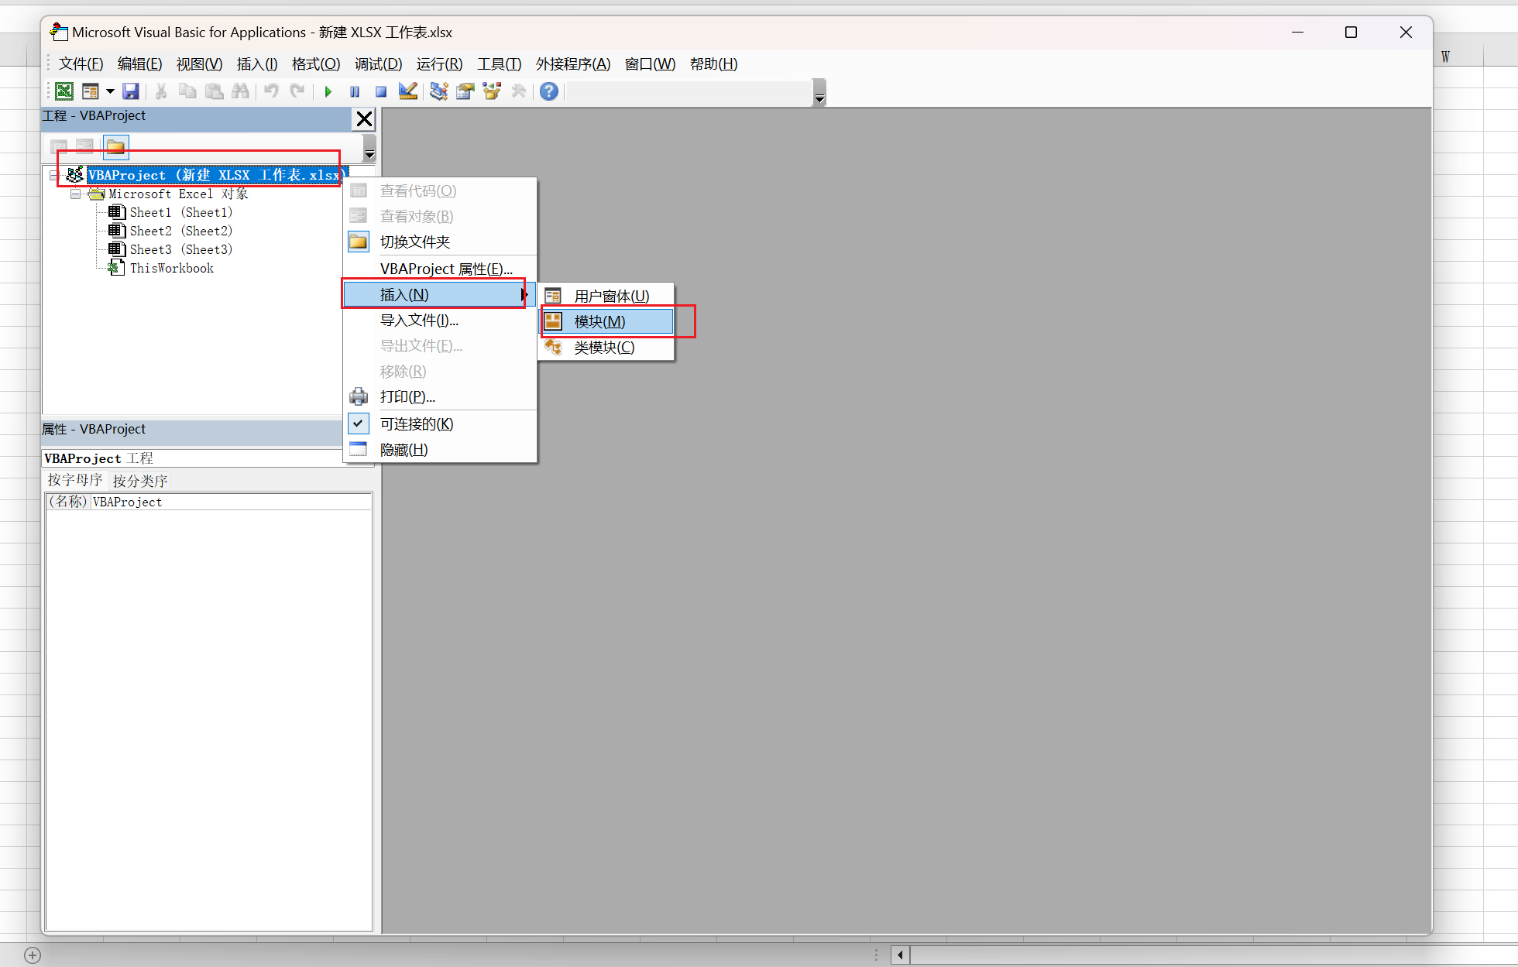Click the Break pause icon
Screen dimensions: 1518x967
pos(355,91)
